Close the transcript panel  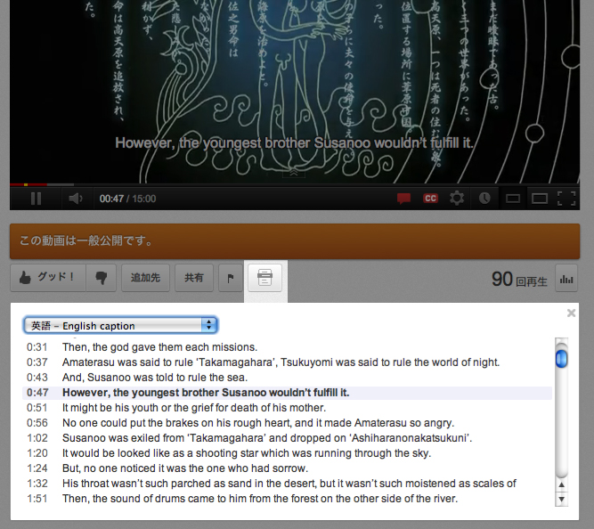click(571, 313)
